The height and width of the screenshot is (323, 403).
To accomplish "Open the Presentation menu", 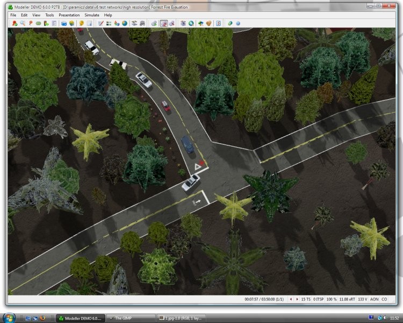I will 69,15.
